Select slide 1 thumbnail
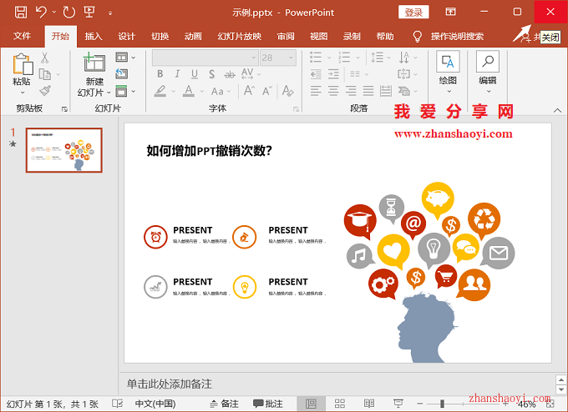The height and width of the screenshot is (412, 568). (x=64, y=150)
